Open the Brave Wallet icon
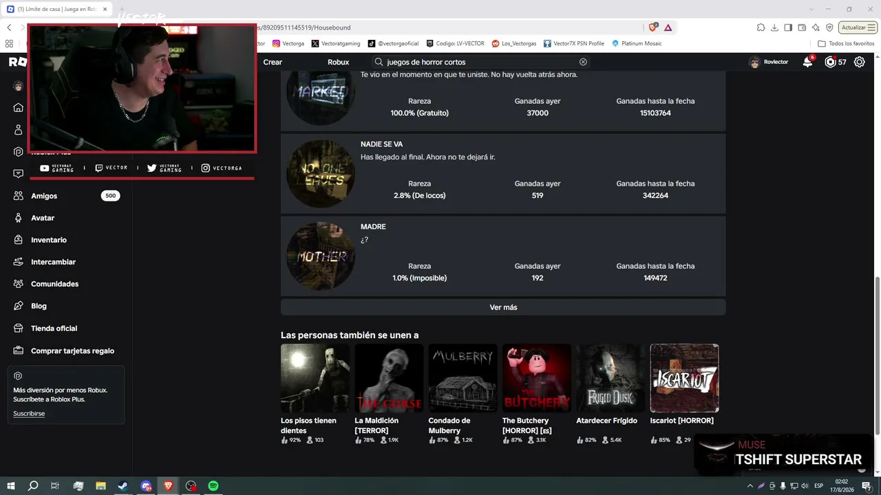This screenshot has height=495, width=881. coord(803,27)
